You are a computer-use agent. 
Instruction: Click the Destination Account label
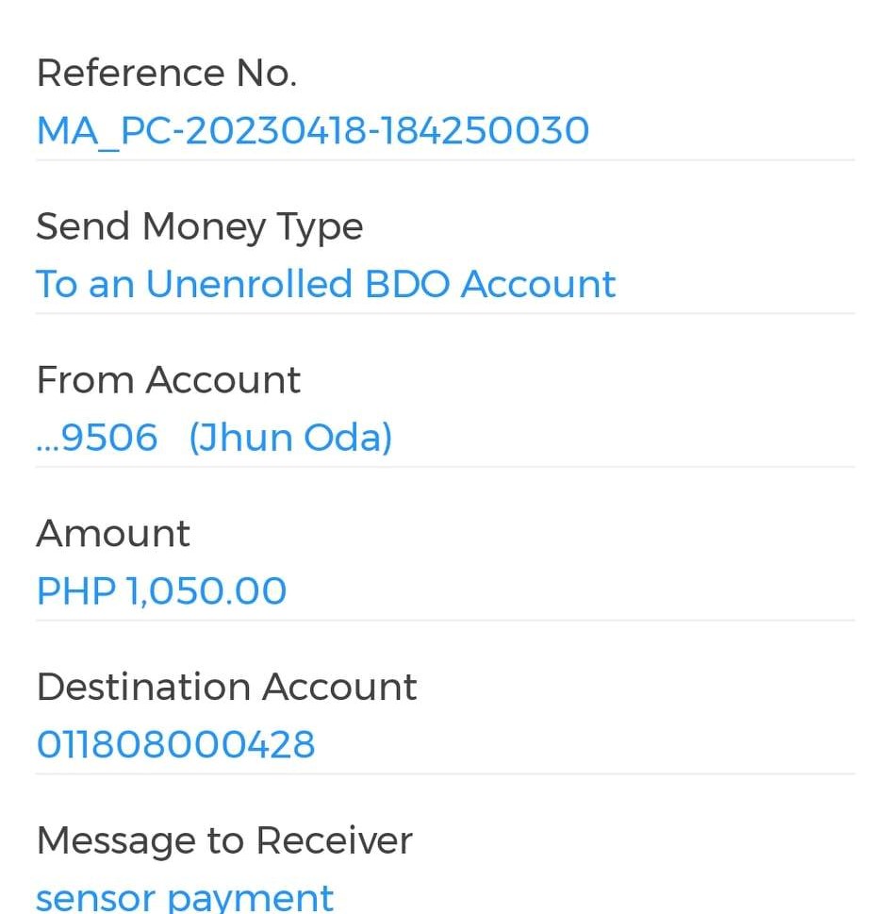(226, 687)
